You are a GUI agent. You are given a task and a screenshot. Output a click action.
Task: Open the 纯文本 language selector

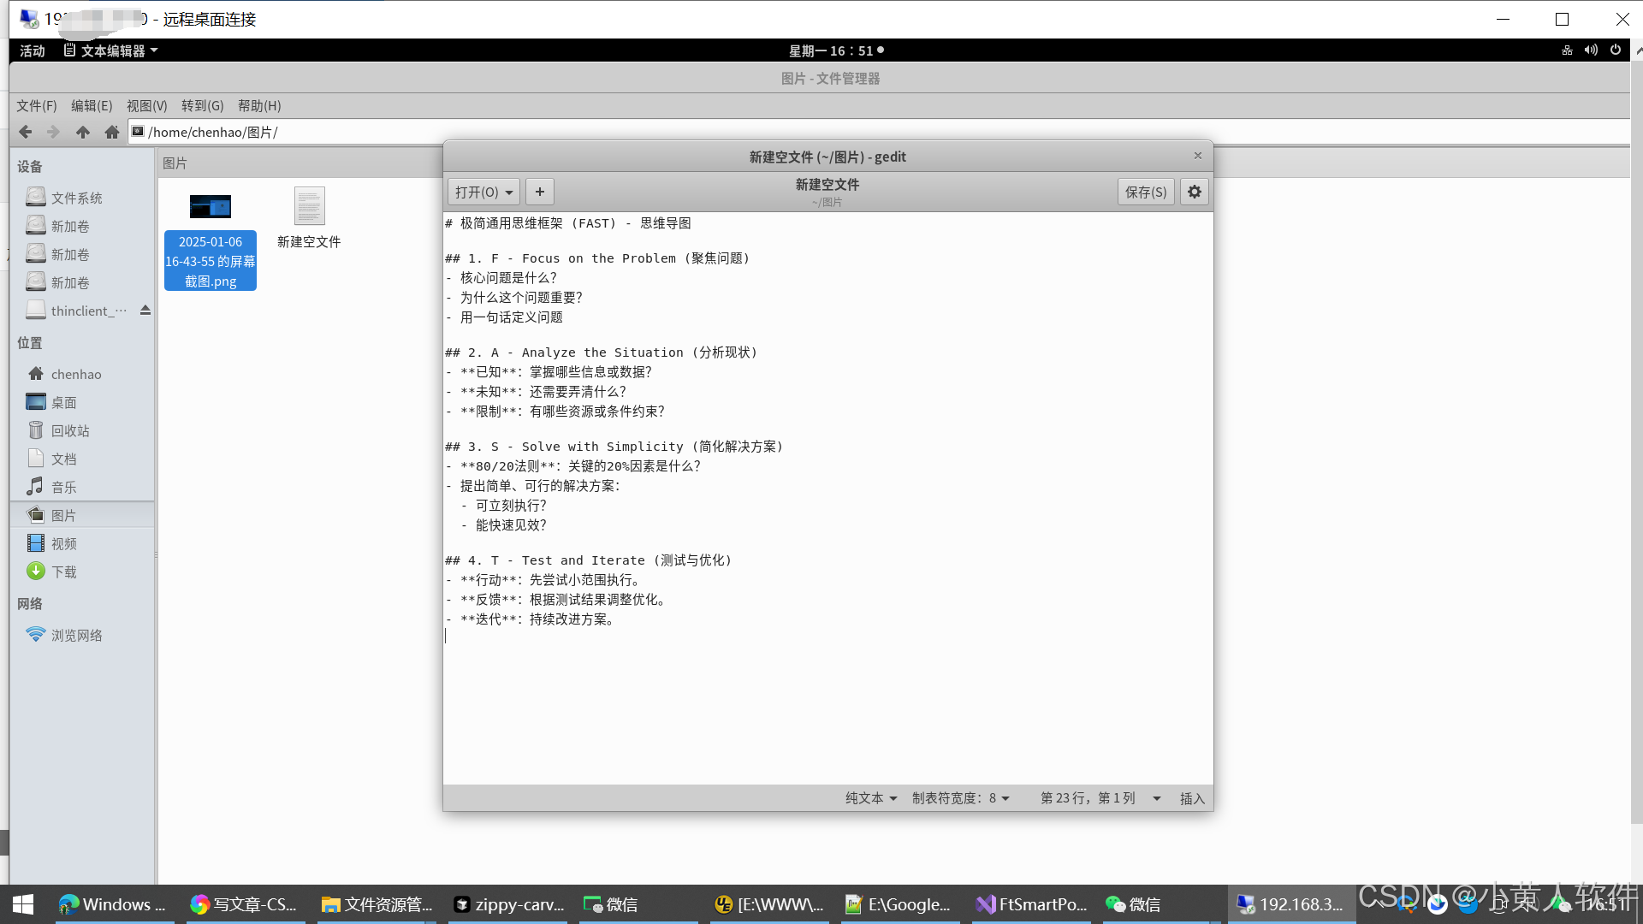tap(871, 798)
